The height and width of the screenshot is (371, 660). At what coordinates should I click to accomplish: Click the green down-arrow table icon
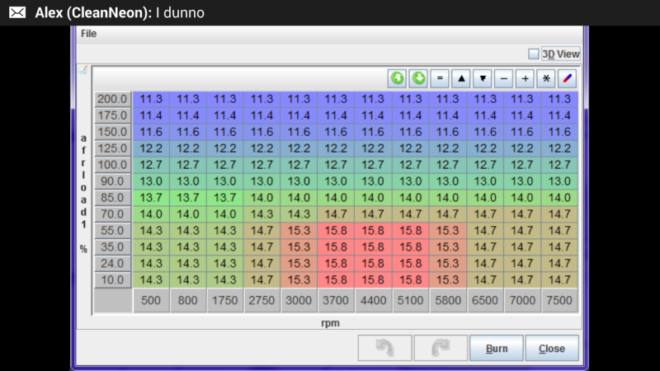(x=418, y=78)
